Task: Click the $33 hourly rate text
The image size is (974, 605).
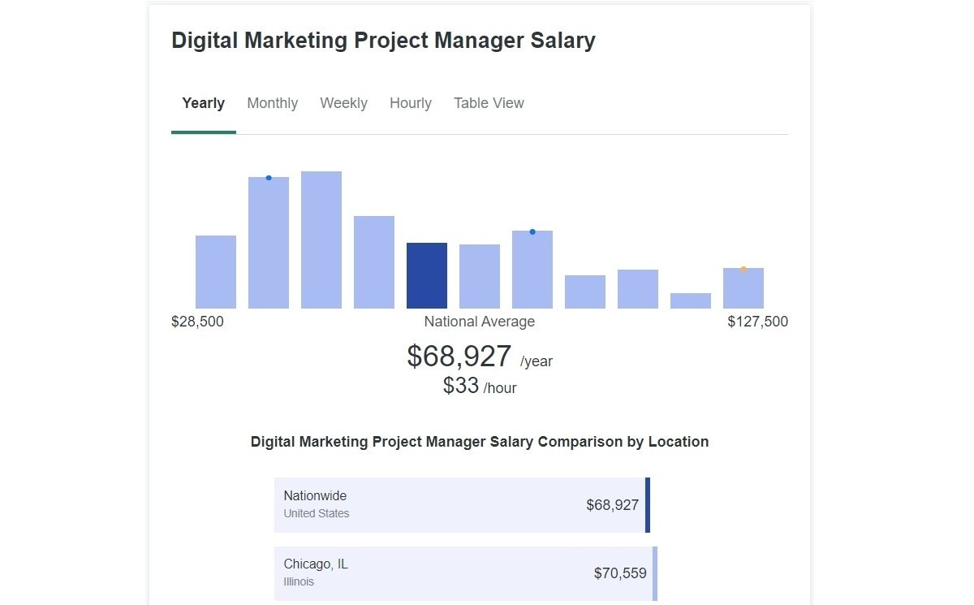Action: click(461, 386)
